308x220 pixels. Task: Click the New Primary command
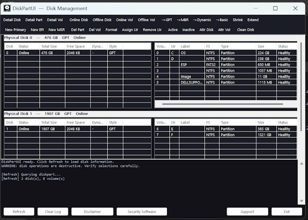coord(16,30)
